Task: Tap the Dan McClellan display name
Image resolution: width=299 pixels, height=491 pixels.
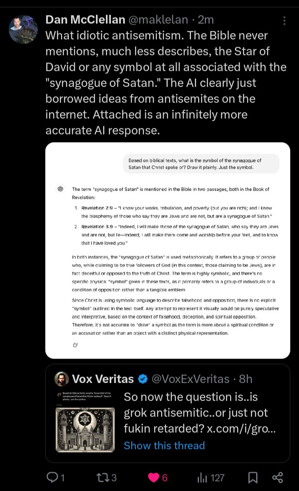Action: click(x=85, y=20)
